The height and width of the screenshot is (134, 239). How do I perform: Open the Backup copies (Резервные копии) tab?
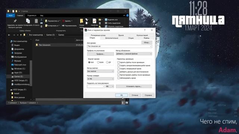point(98,35)
